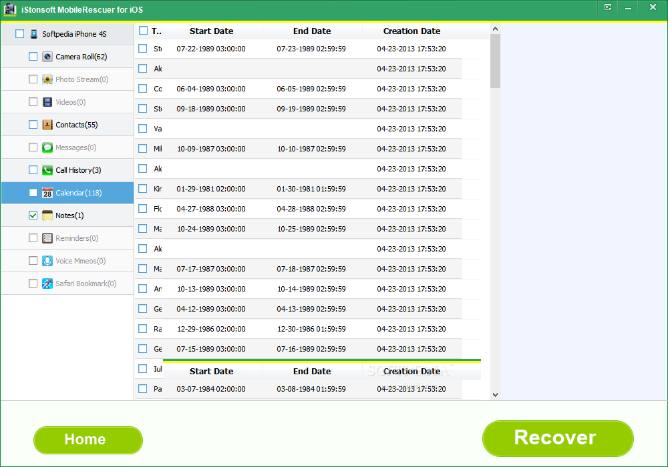The width and height of the screenshot is (668, 467).
Task: Check the Contacts(55) checkbox
Action: pos(33,124)
